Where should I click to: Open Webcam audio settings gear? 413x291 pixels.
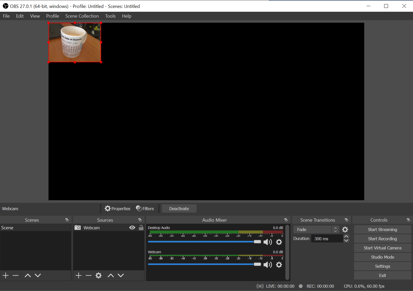[279, 265]
